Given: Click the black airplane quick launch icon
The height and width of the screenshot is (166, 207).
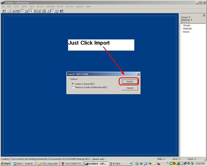Looking at the screenshot, I should (x=150, y=164).
